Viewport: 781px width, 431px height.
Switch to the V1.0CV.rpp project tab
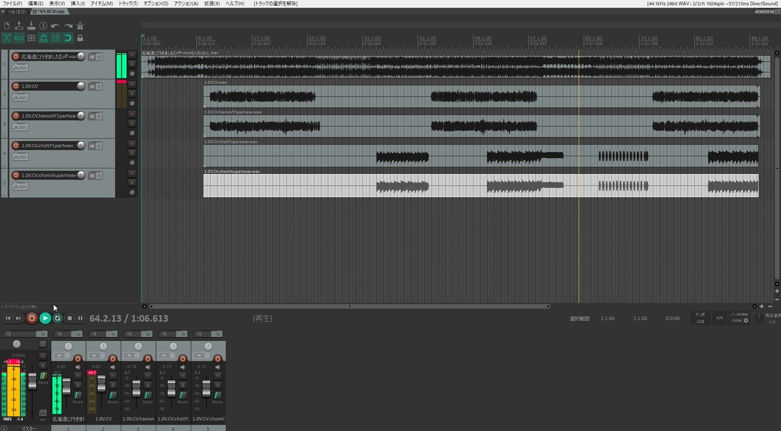50,12
